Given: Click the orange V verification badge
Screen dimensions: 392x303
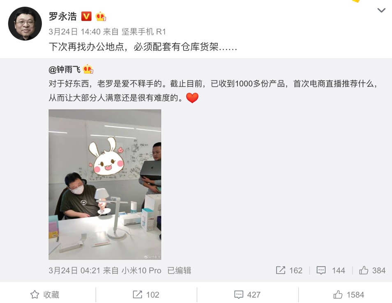Looking at the screenshot, I should (86, 16).
